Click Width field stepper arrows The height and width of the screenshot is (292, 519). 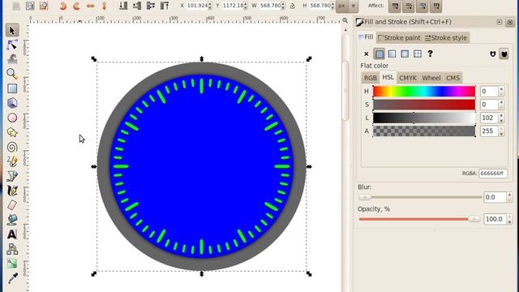[283, 6]
